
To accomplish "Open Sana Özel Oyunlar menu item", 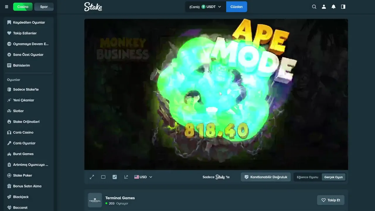I will point(29,55).
